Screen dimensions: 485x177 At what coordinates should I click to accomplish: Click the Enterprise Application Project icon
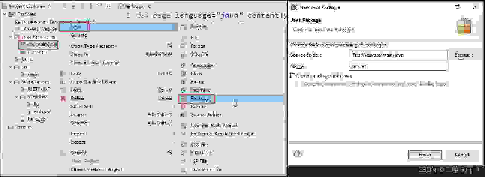183,134
